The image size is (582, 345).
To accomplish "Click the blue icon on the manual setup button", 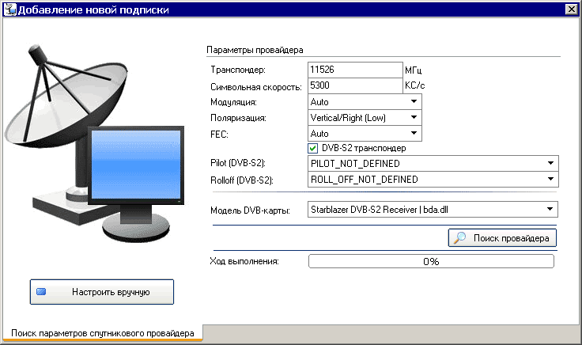I will [x=42, y=292].
